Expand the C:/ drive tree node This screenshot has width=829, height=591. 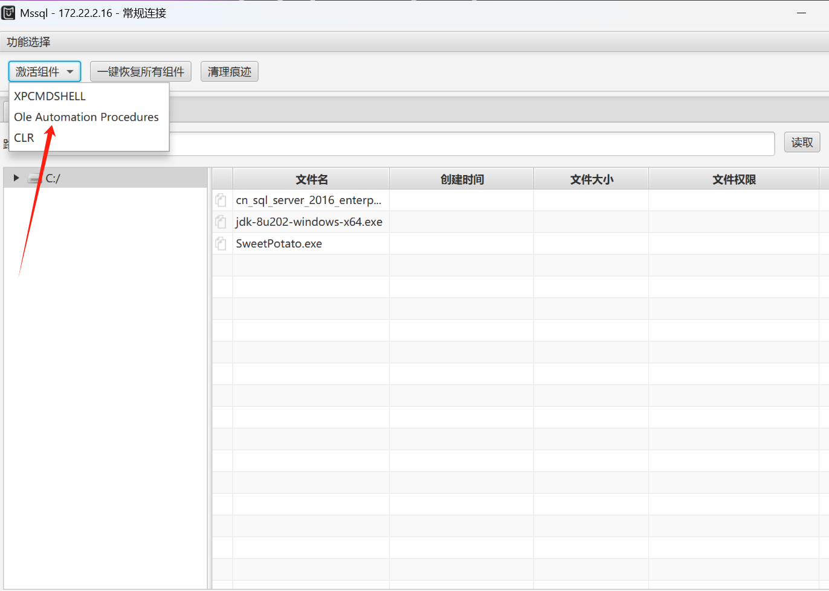tap(16, 178)
